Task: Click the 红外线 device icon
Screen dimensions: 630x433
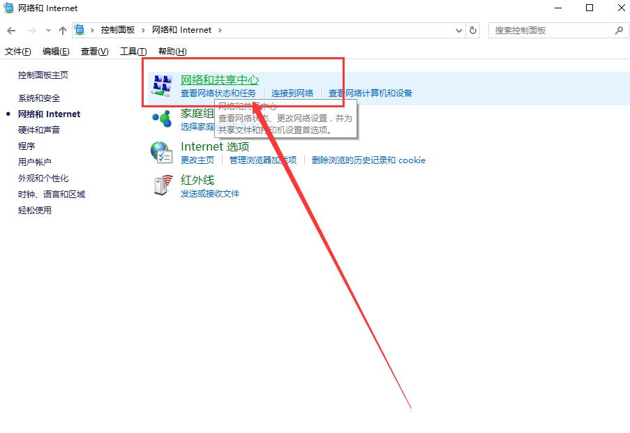Action: 161,185
